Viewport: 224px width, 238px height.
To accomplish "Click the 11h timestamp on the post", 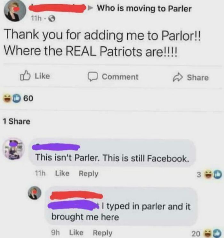I will [36, 19].
